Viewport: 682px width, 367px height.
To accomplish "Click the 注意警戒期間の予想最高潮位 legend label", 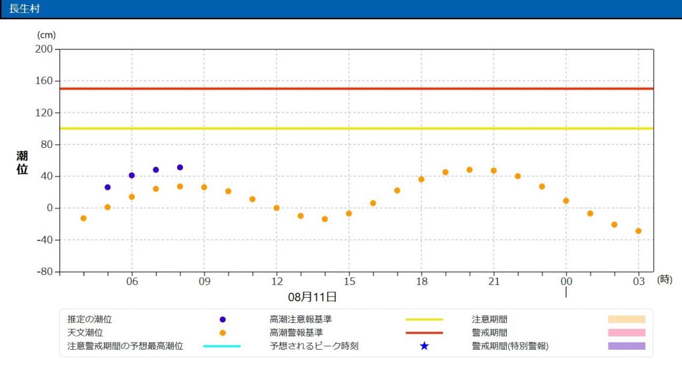I will coord(125,346).
